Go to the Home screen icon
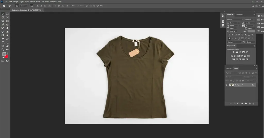This screenshot has width=264, height=138. 4,6
